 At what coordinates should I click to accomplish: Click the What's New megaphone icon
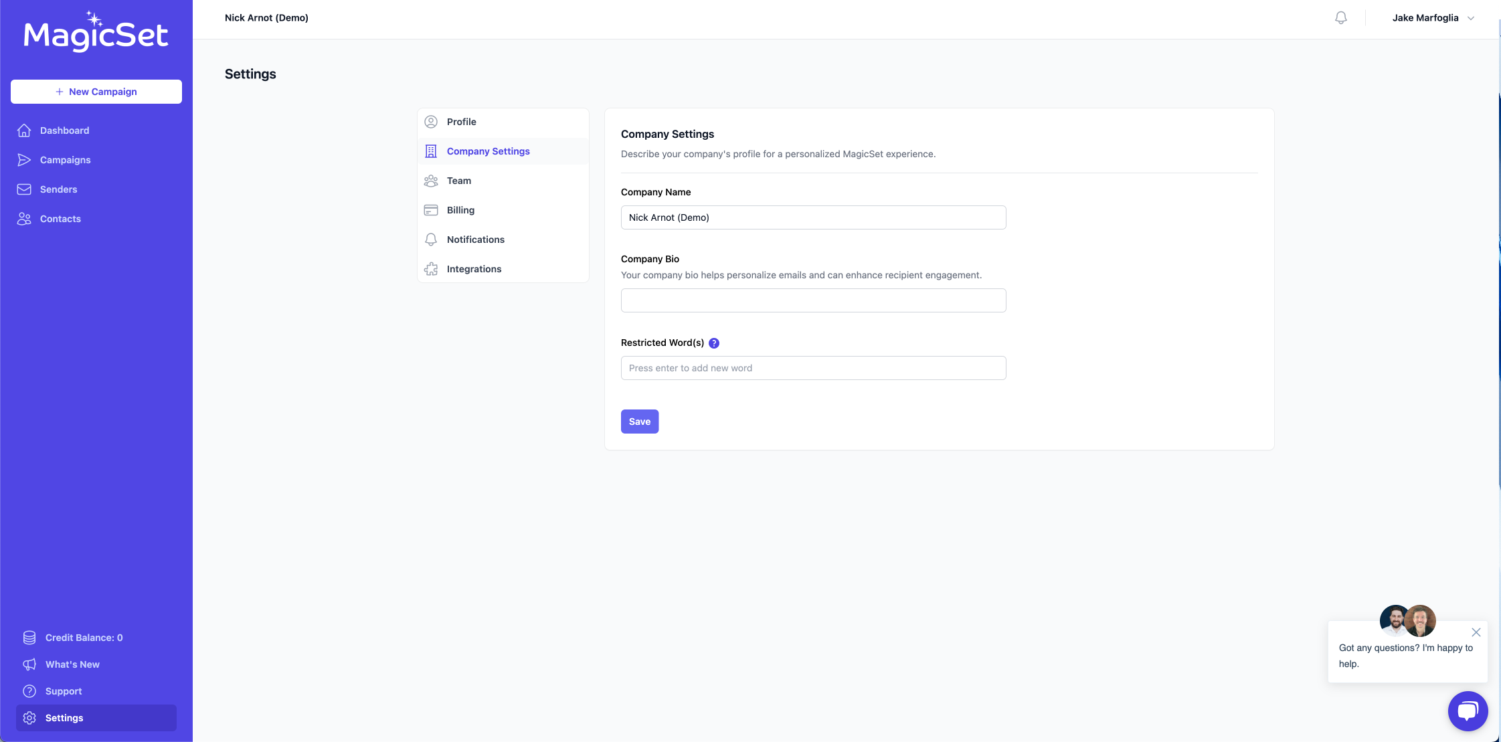coord(29,664)
